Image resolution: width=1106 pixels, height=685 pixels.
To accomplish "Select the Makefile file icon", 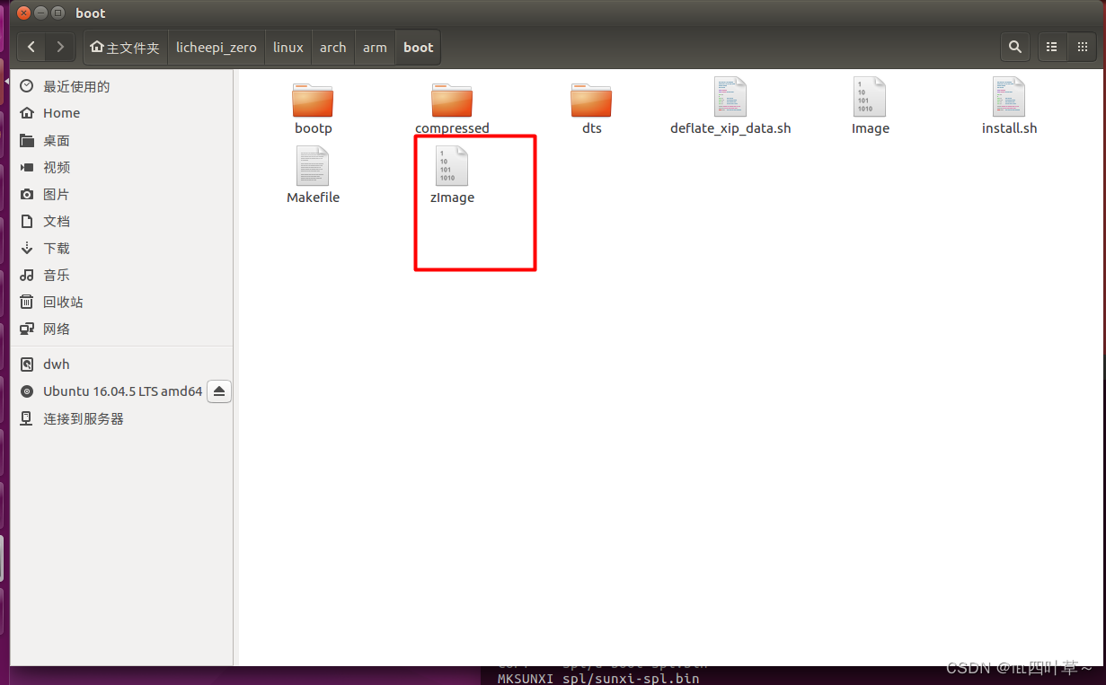I will tap(313, 166).
